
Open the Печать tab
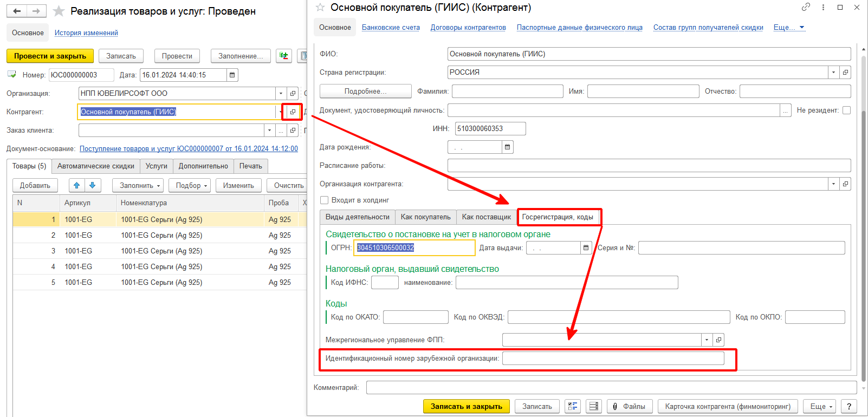pyautogui.click(x=250, y=166)
